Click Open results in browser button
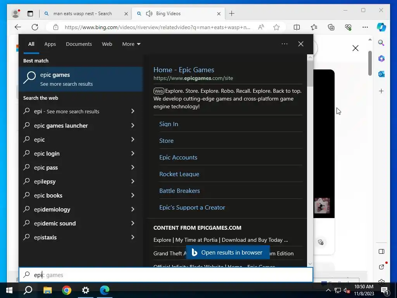The image size is (397, 298). coord(228,252)
